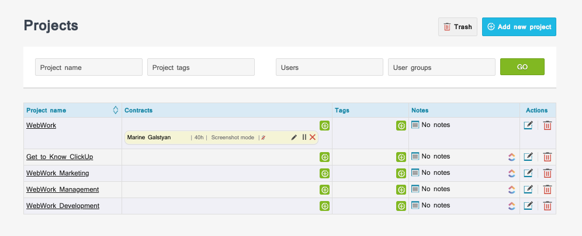The image size is (582, 236).
Task: Click the 40h value in contract
Action: click(x=199, y=138)
